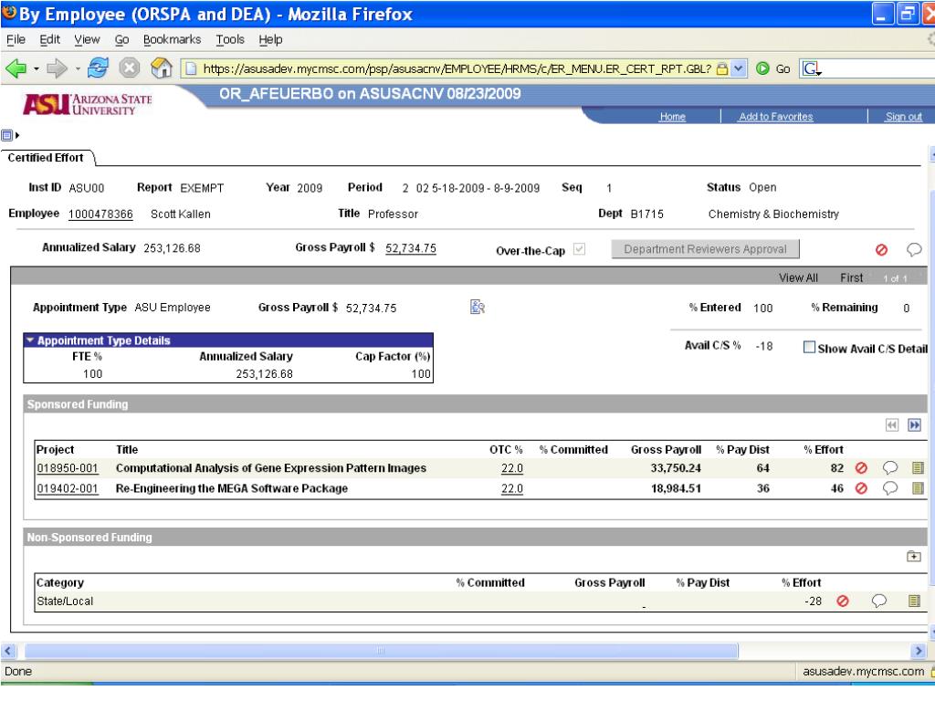Click the 'Re-Engineering the MEGA Software Package' title
Screen dimensions: 935x701
[231, 488]
